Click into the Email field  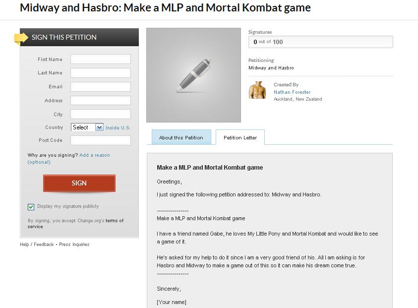tap(101, 87)
